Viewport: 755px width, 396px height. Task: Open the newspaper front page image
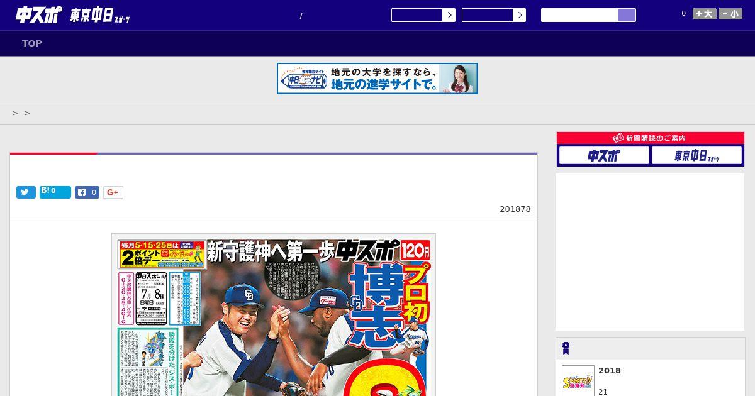click(274, 315)
